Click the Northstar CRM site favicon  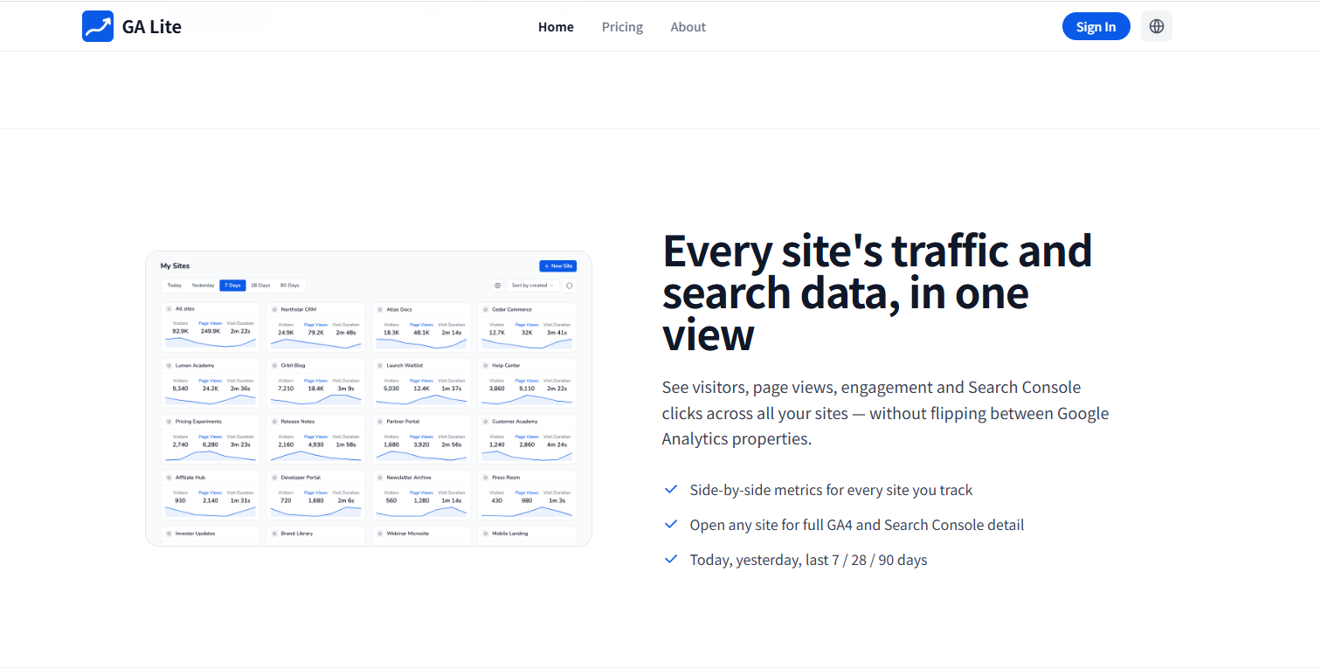274,309
